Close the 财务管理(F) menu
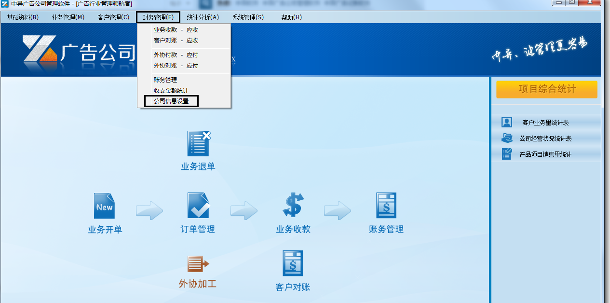 158,17
